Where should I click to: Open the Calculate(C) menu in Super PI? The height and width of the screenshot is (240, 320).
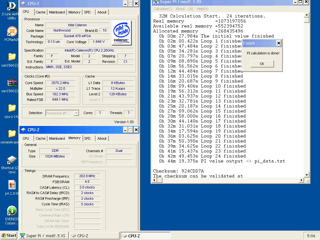162,9
